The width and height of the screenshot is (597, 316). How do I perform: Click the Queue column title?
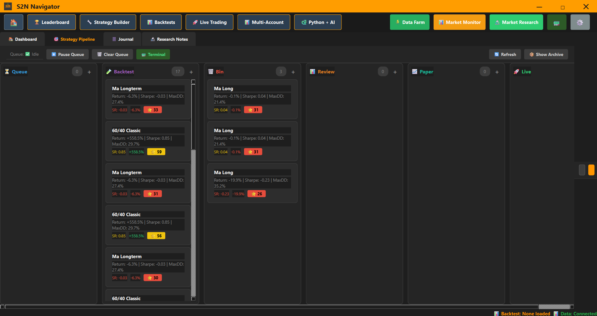tap(20, 72)
